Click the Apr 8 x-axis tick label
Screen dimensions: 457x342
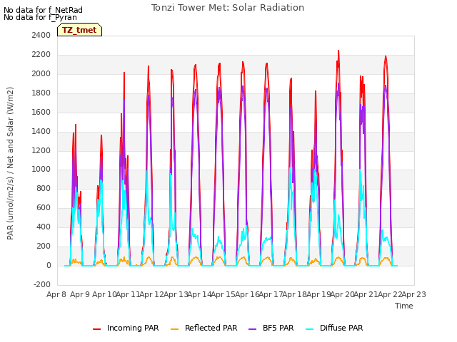pyautogui.click(x=56, y=294)
